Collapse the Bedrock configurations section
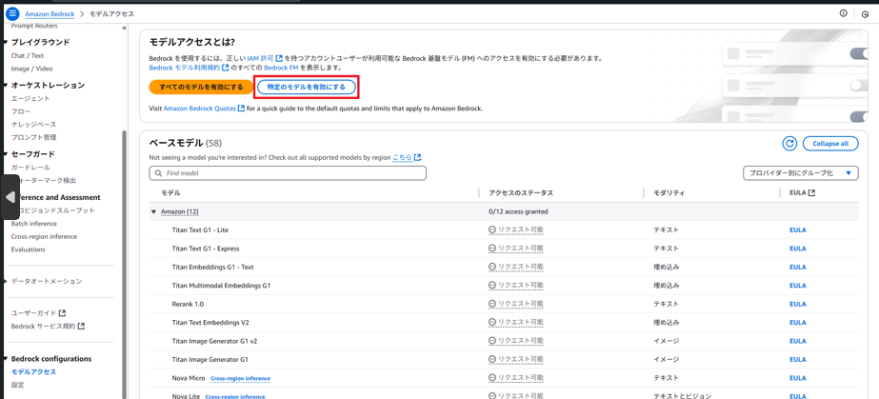 tap(6, 359)
